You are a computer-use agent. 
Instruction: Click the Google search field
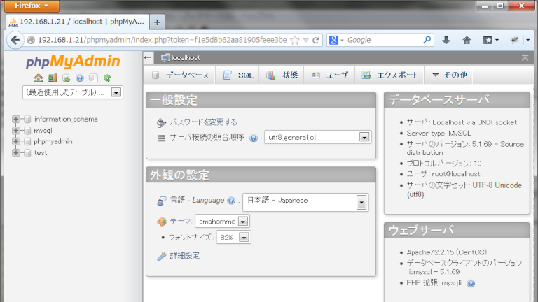pyautogui.click(x=384, y=40)
